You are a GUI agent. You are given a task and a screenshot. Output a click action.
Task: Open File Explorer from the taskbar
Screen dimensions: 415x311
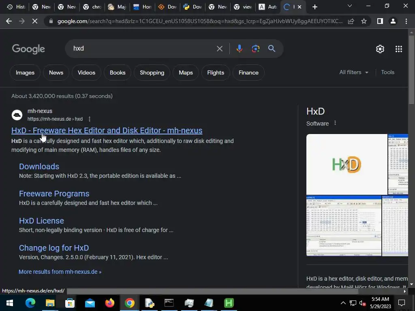point(50,303)
